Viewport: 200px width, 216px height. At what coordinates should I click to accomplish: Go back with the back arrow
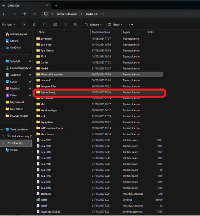4,14
